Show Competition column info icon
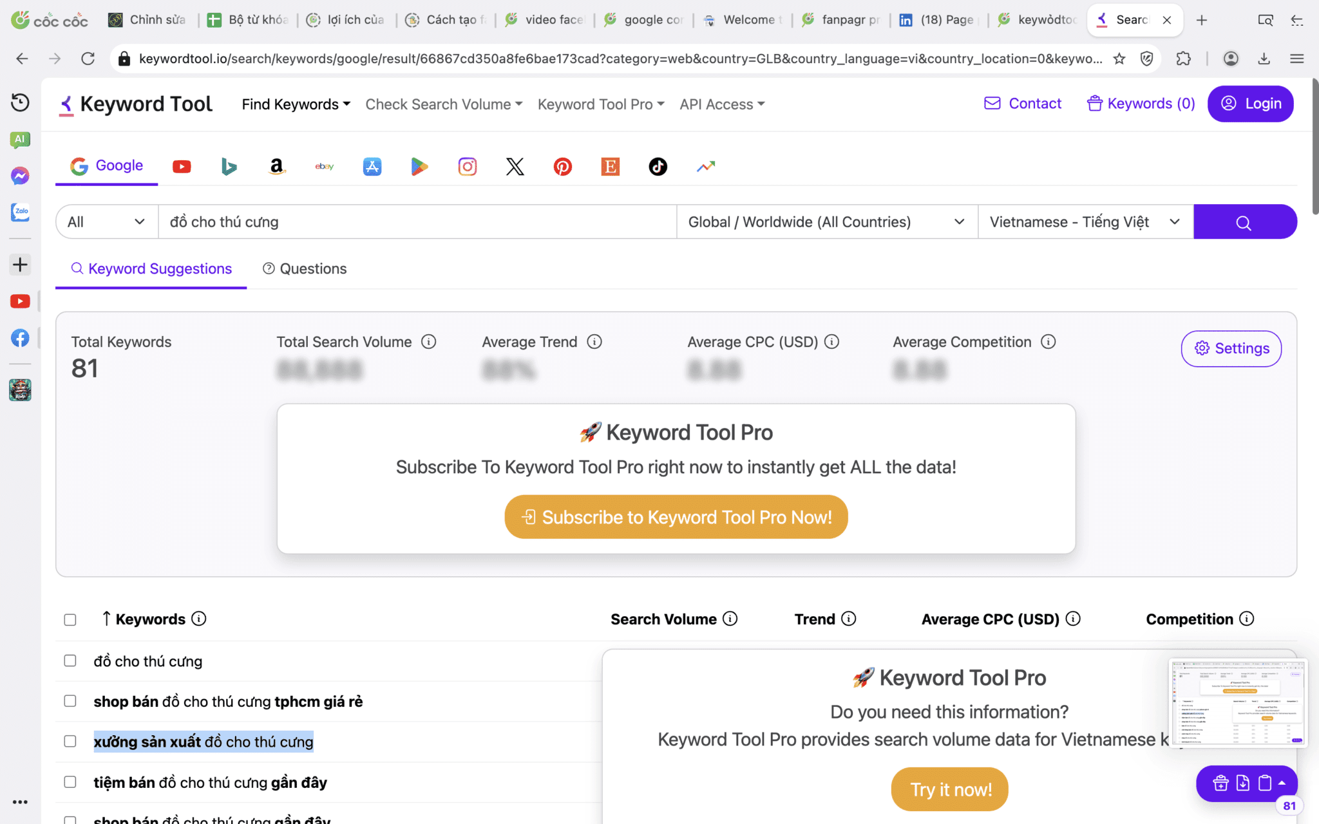Viewport: 1319px width, 824px height. pos(1247,619)
